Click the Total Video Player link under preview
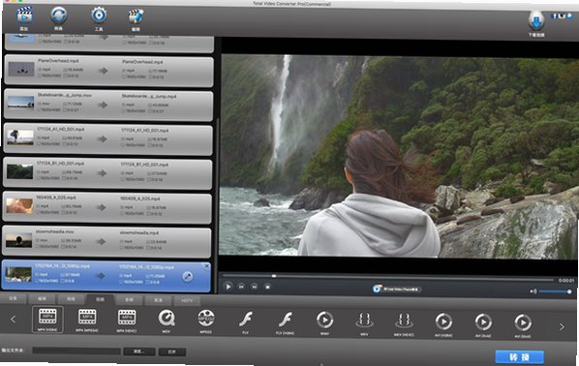Screen dimensions: 579x366 point(397,289)
